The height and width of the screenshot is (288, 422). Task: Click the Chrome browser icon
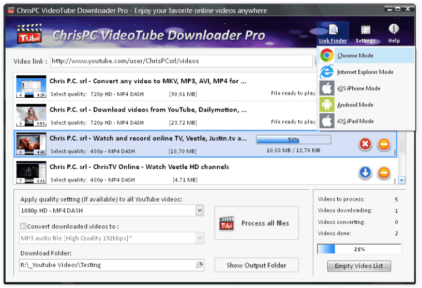click(x=327, y=55)
